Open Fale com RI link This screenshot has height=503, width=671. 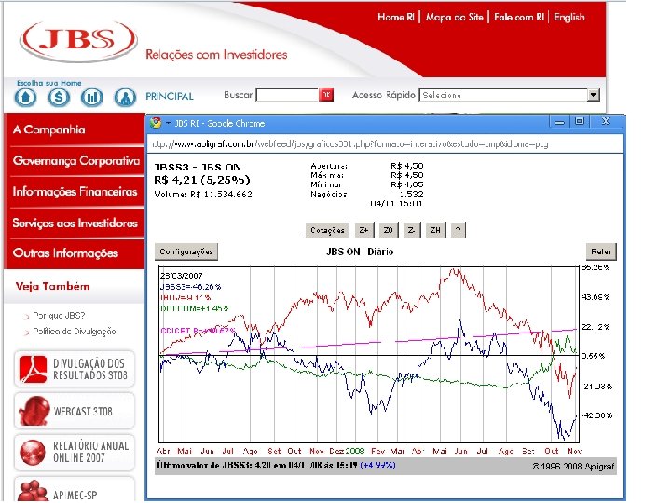click(519, 17)
